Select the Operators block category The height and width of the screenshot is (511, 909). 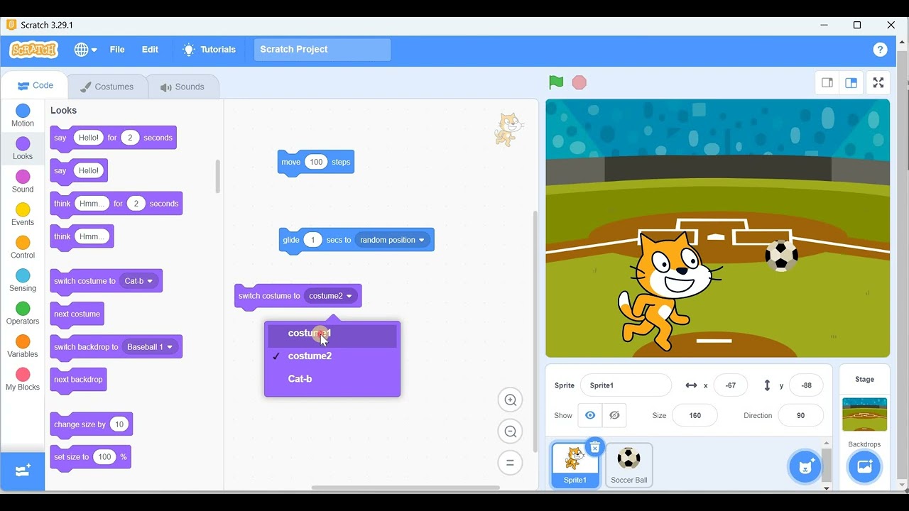tap(23, 314)
